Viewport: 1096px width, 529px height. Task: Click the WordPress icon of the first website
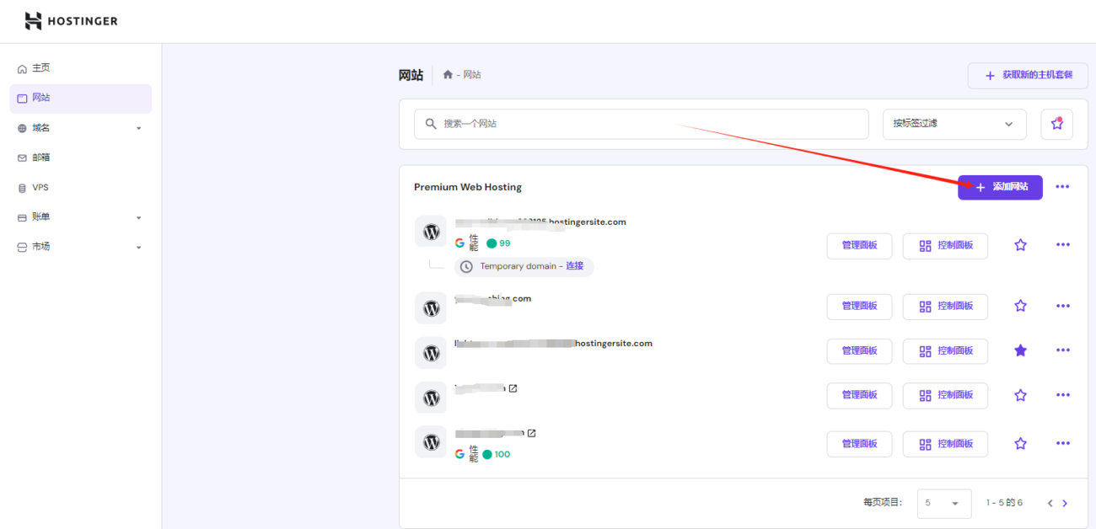coord(431,232)
